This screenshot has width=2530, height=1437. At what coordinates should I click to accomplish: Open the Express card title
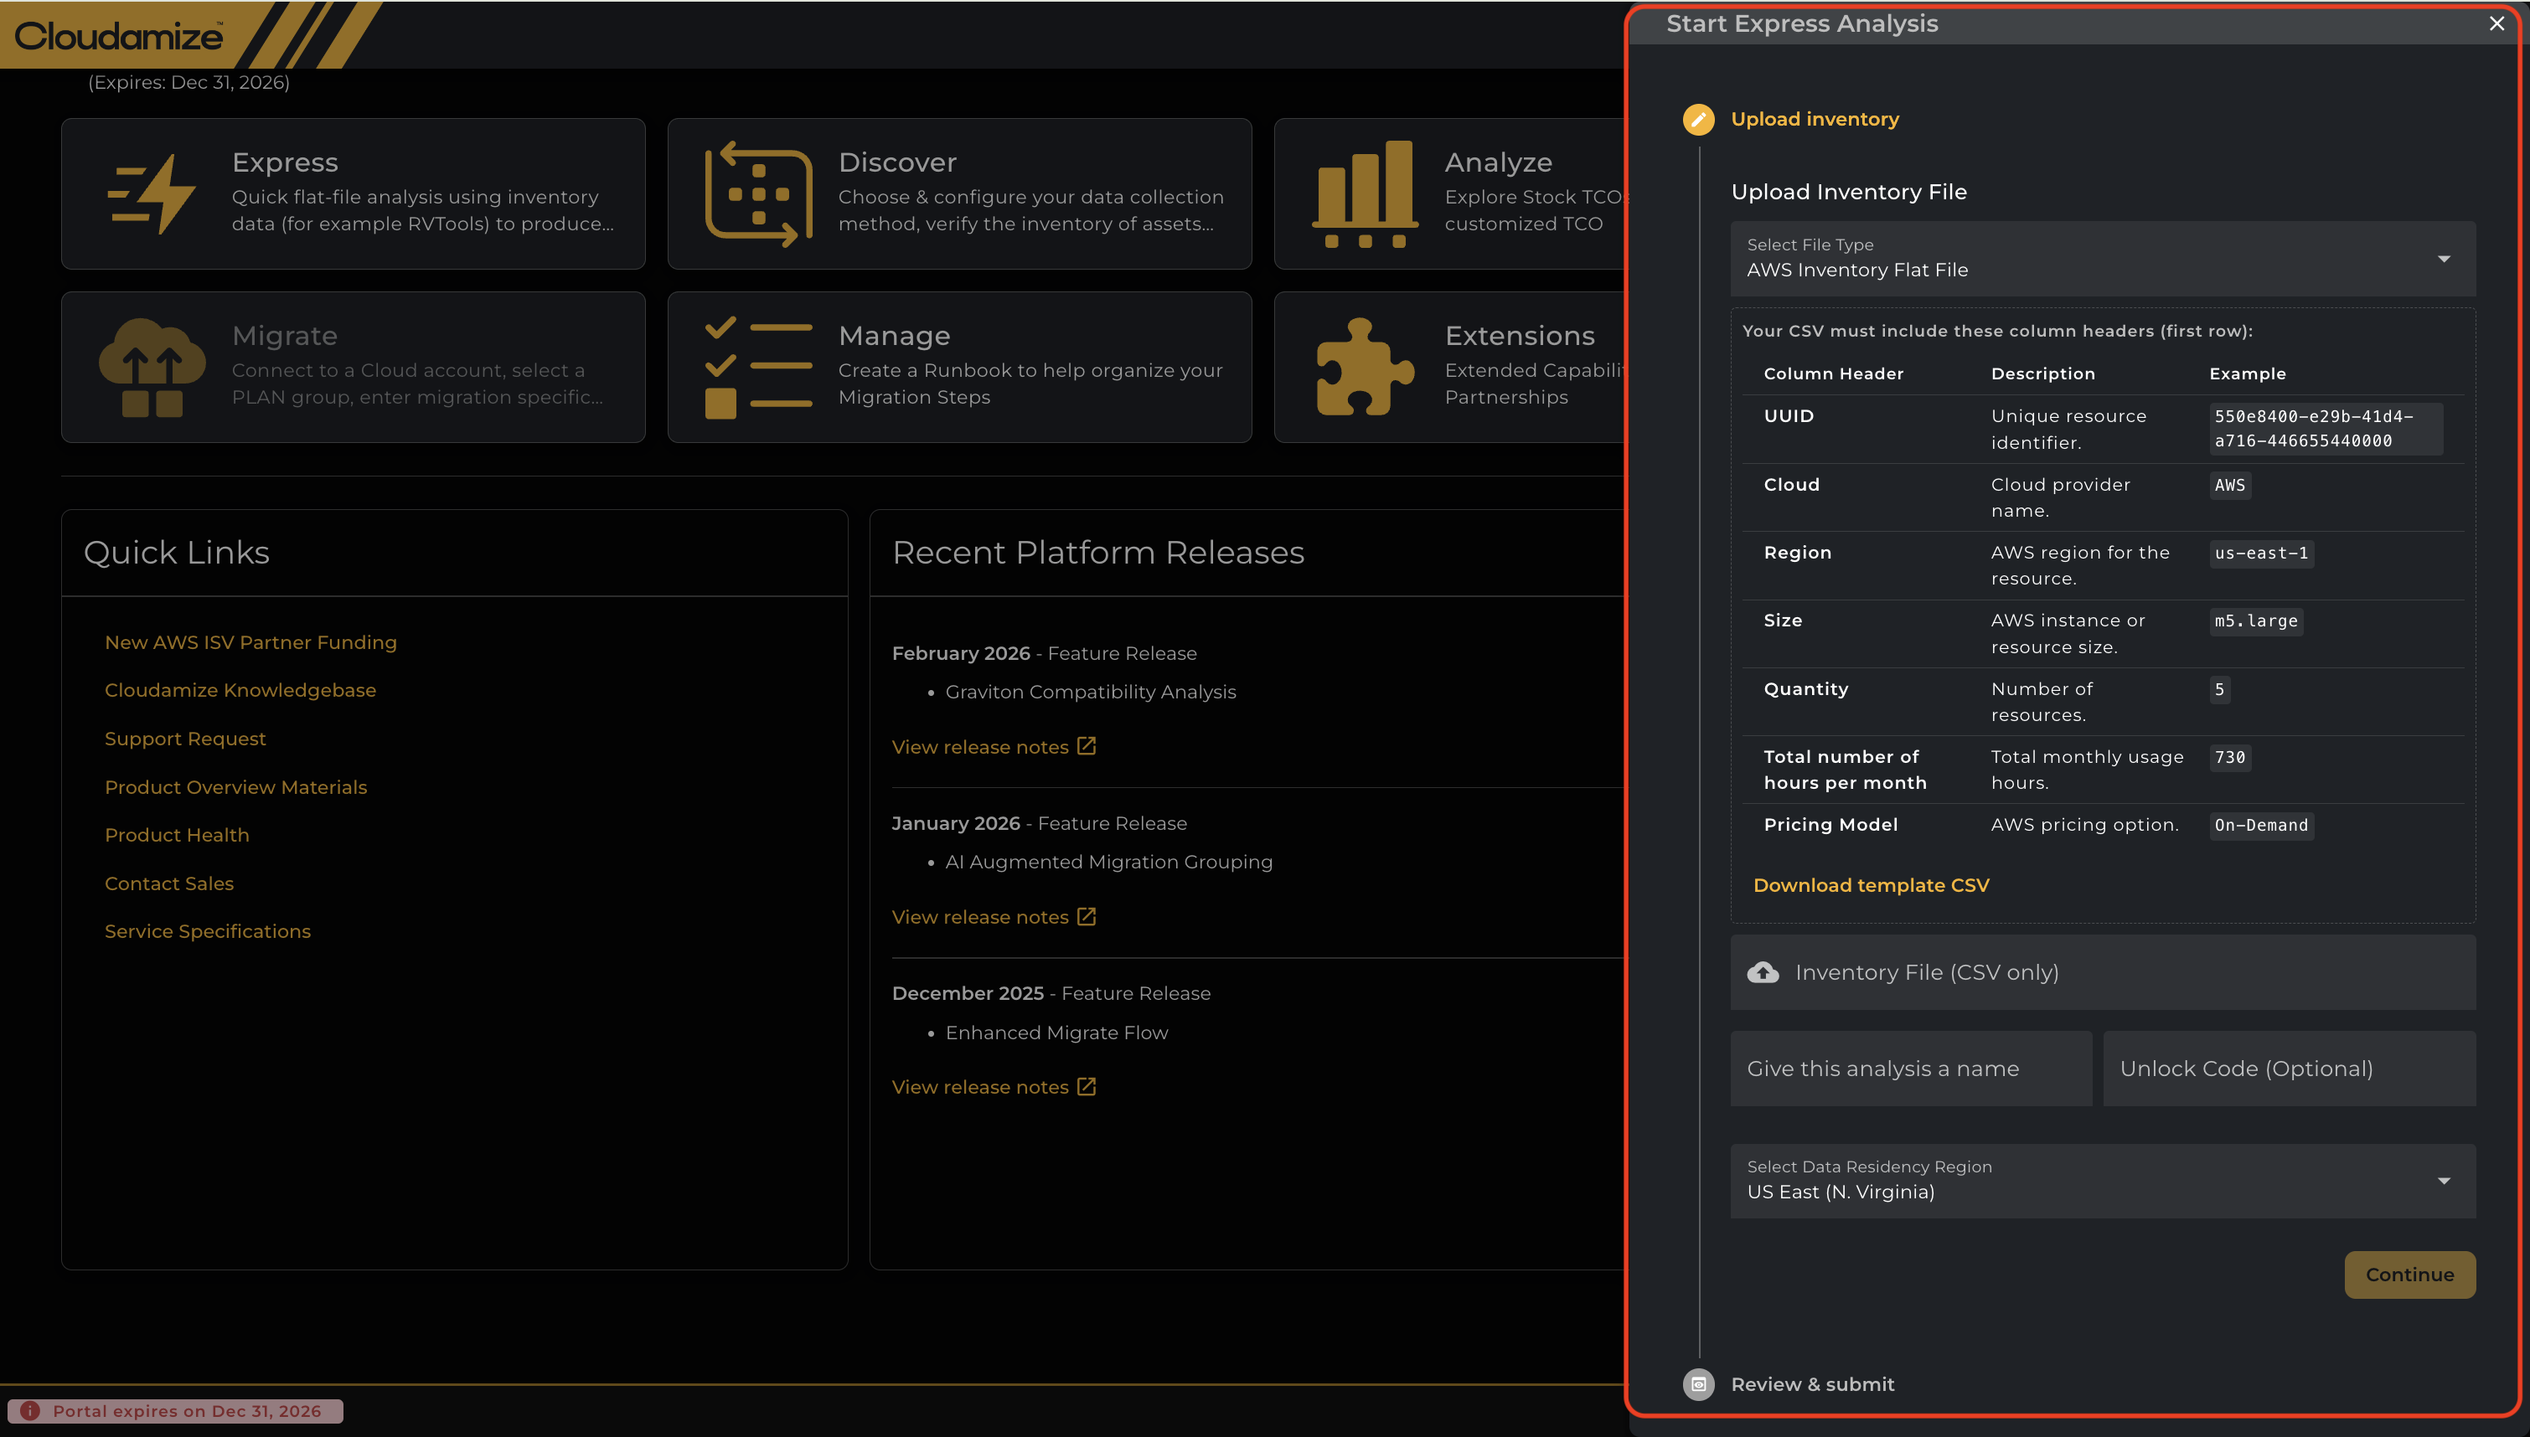pos(284,162)
